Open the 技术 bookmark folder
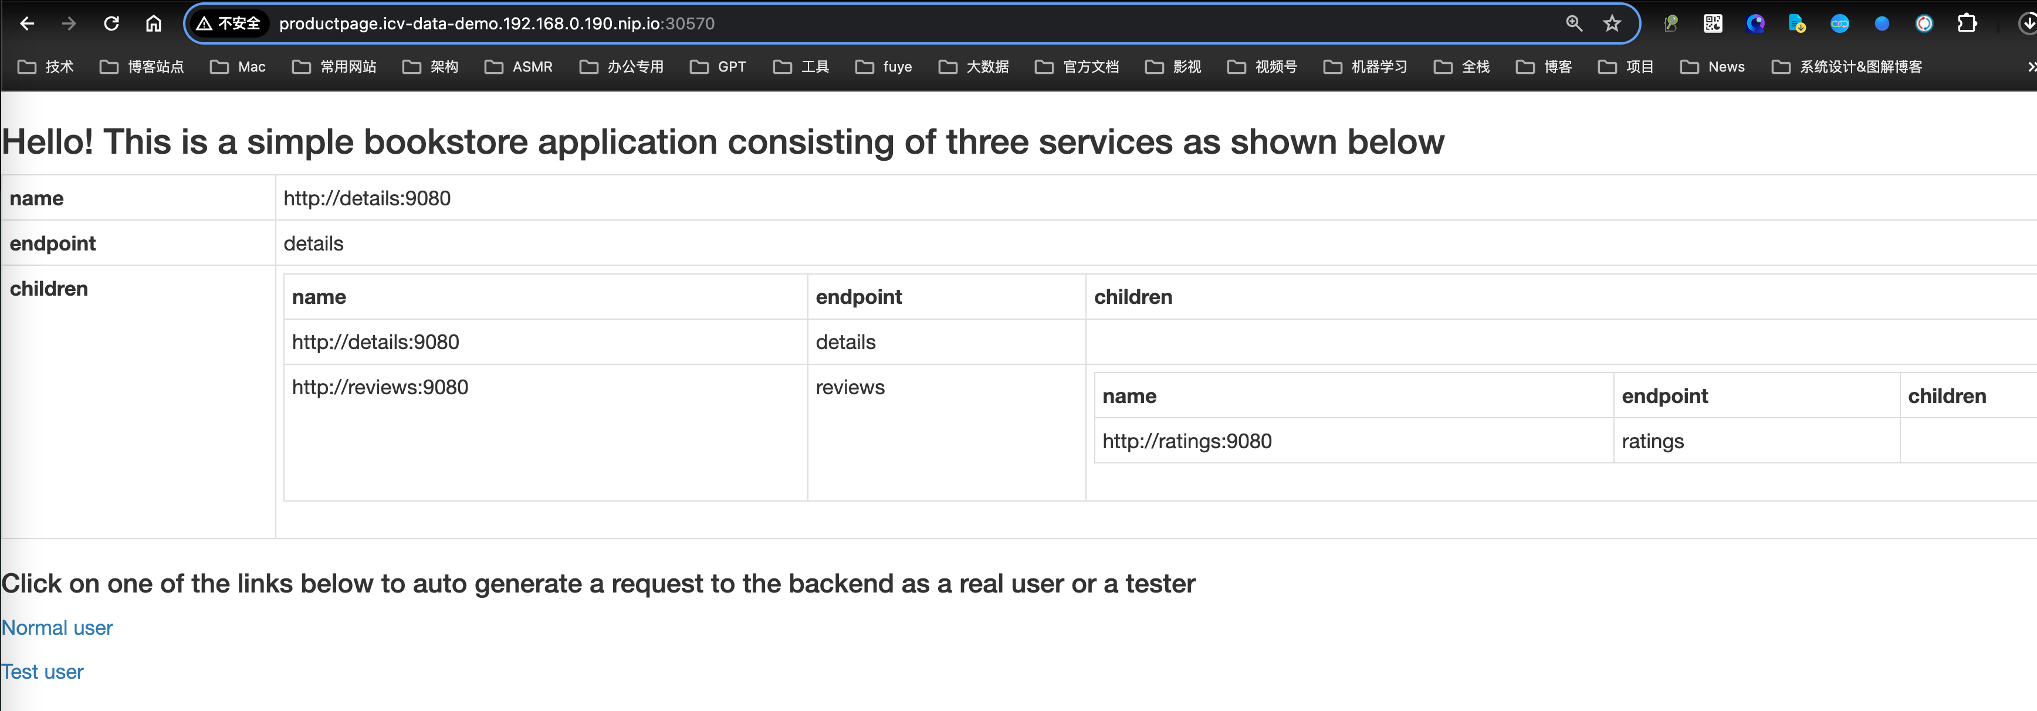Viewport: 2037px width, 711px height. coord(46,67)
